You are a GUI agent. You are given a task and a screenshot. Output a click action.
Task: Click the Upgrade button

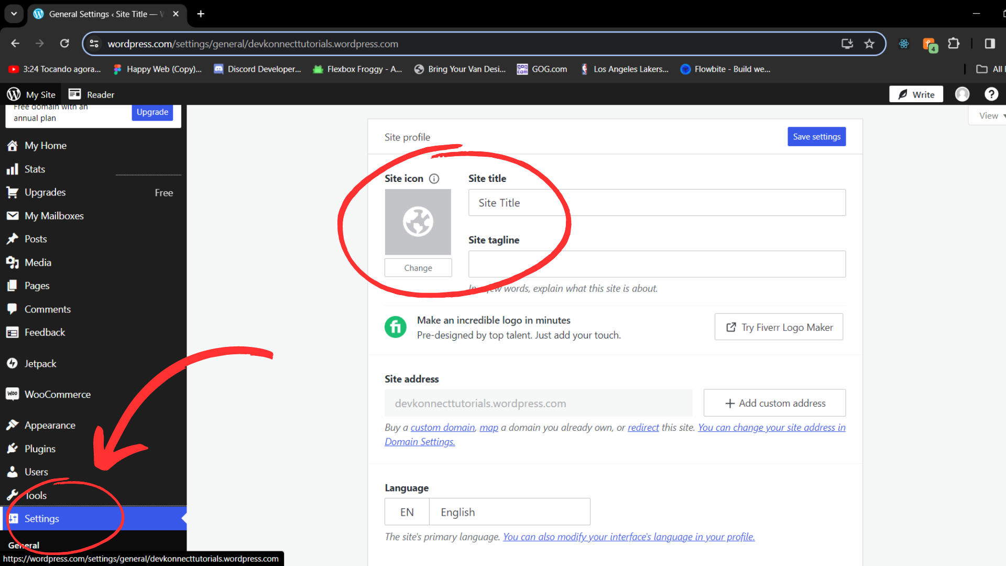tap(152, 112)
